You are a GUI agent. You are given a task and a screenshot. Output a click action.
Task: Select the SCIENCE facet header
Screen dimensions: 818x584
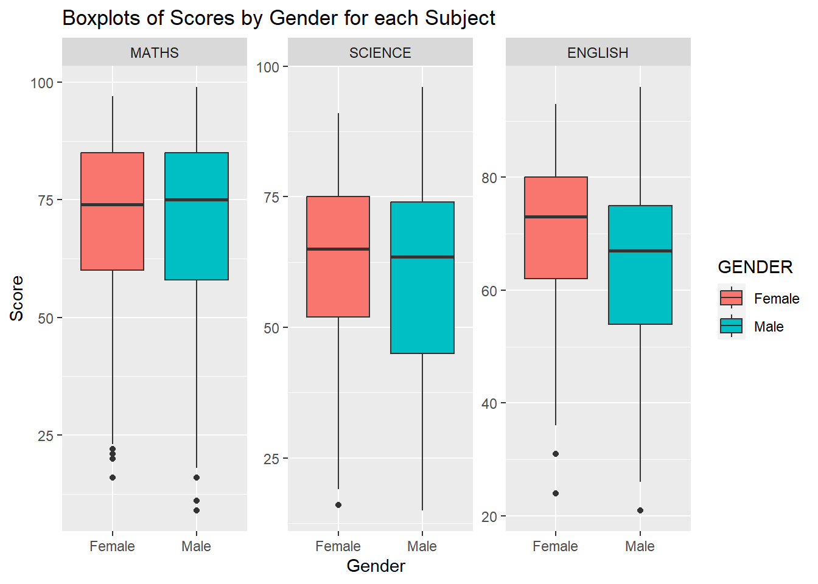380,53
